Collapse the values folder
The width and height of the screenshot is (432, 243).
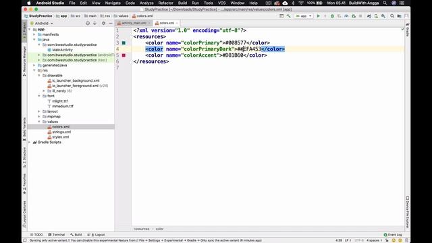[x=39, y=122]
